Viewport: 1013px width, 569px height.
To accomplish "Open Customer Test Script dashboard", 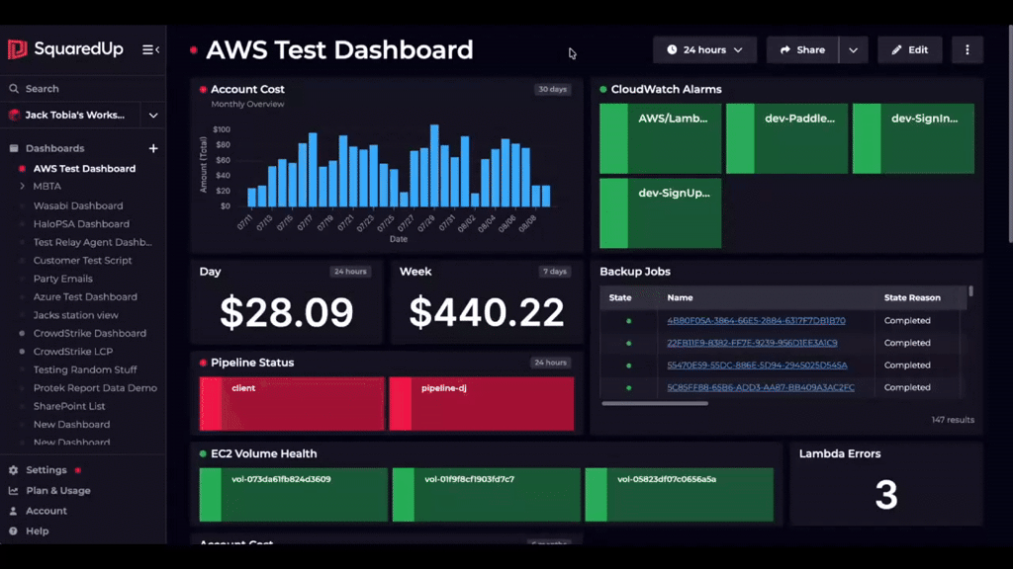I will [83, 260].
